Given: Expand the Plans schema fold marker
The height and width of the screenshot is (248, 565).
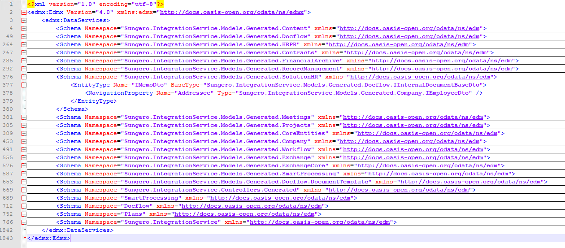Looking at the screenshot, I should [24, 214].
